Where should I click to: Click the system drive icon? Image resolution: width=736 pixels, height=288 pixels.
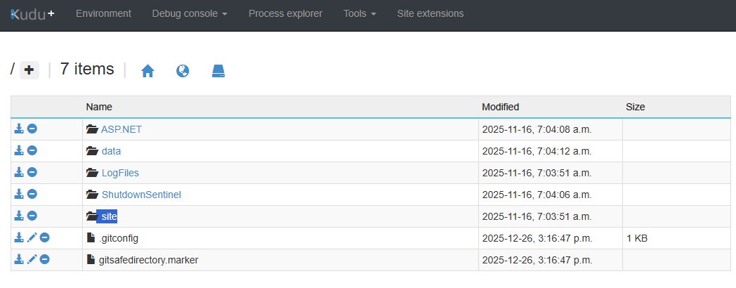coord(218,71)
